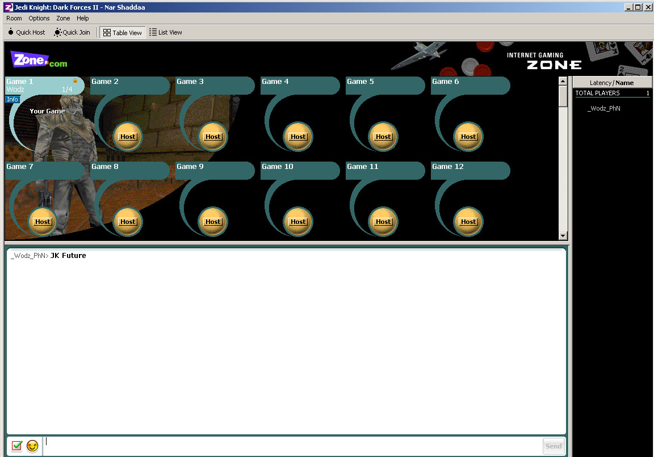Screen dimensions: 654x457
Task: Click the Z window title icon
Action: pyautogui.click(x=9, y=7)
